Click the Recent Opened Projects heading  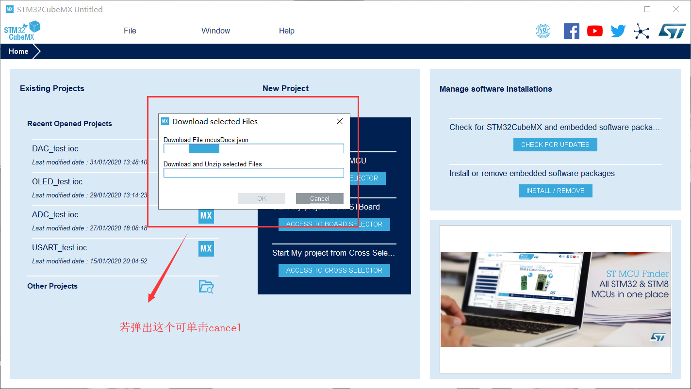click(69, 124)
